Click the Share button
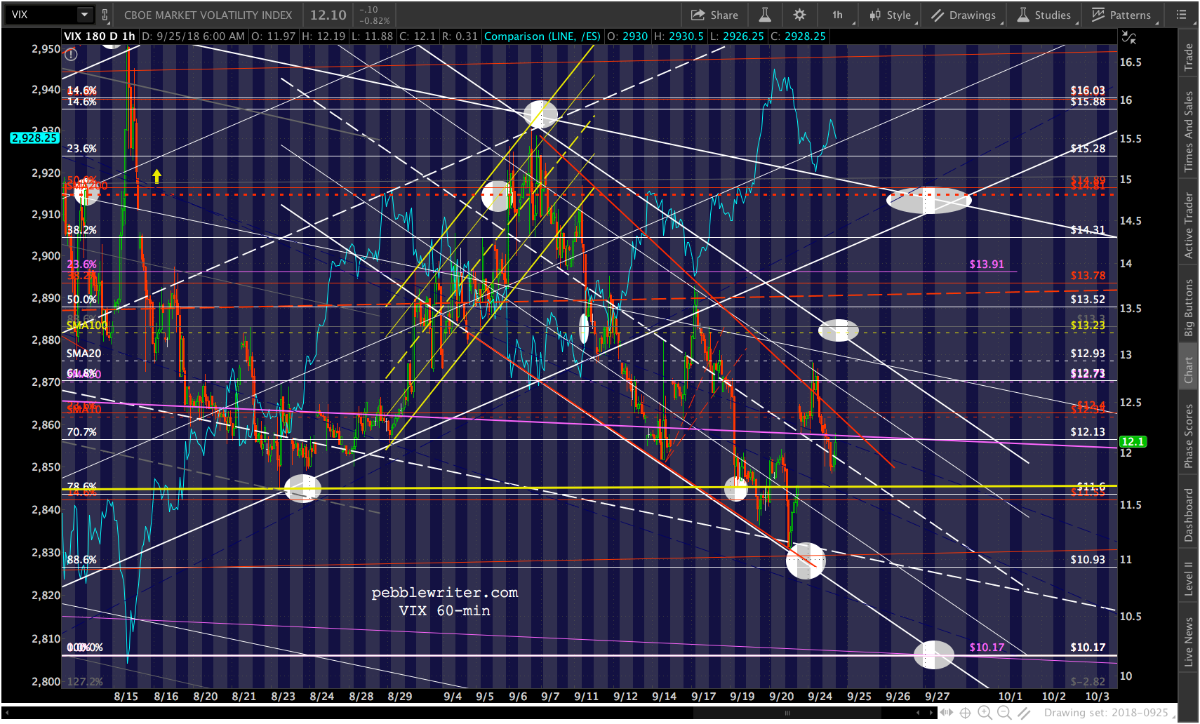The image size is (1200, 724). click(714, 15)
